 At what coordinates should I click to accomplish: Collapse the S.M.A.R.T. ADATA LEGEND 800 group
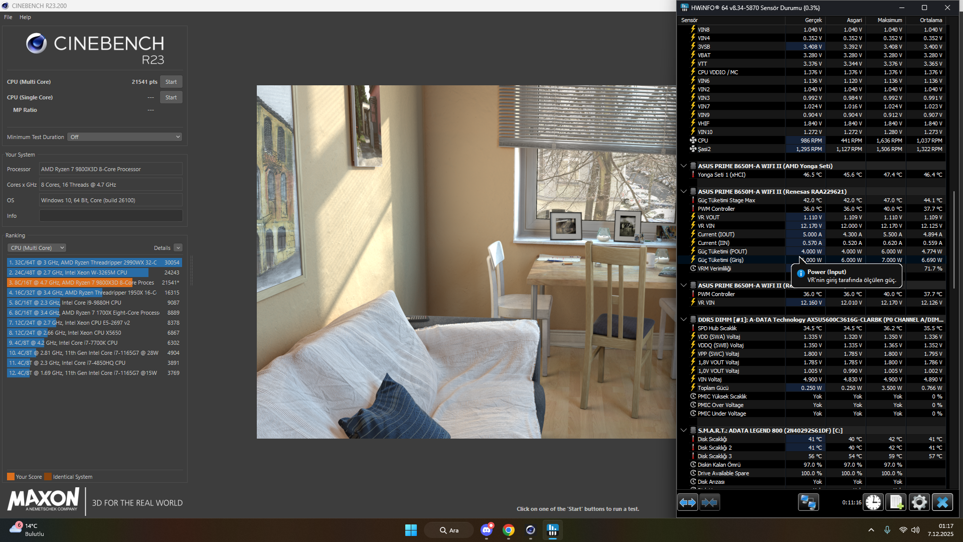pyautogui.click(x=684, y=430)
